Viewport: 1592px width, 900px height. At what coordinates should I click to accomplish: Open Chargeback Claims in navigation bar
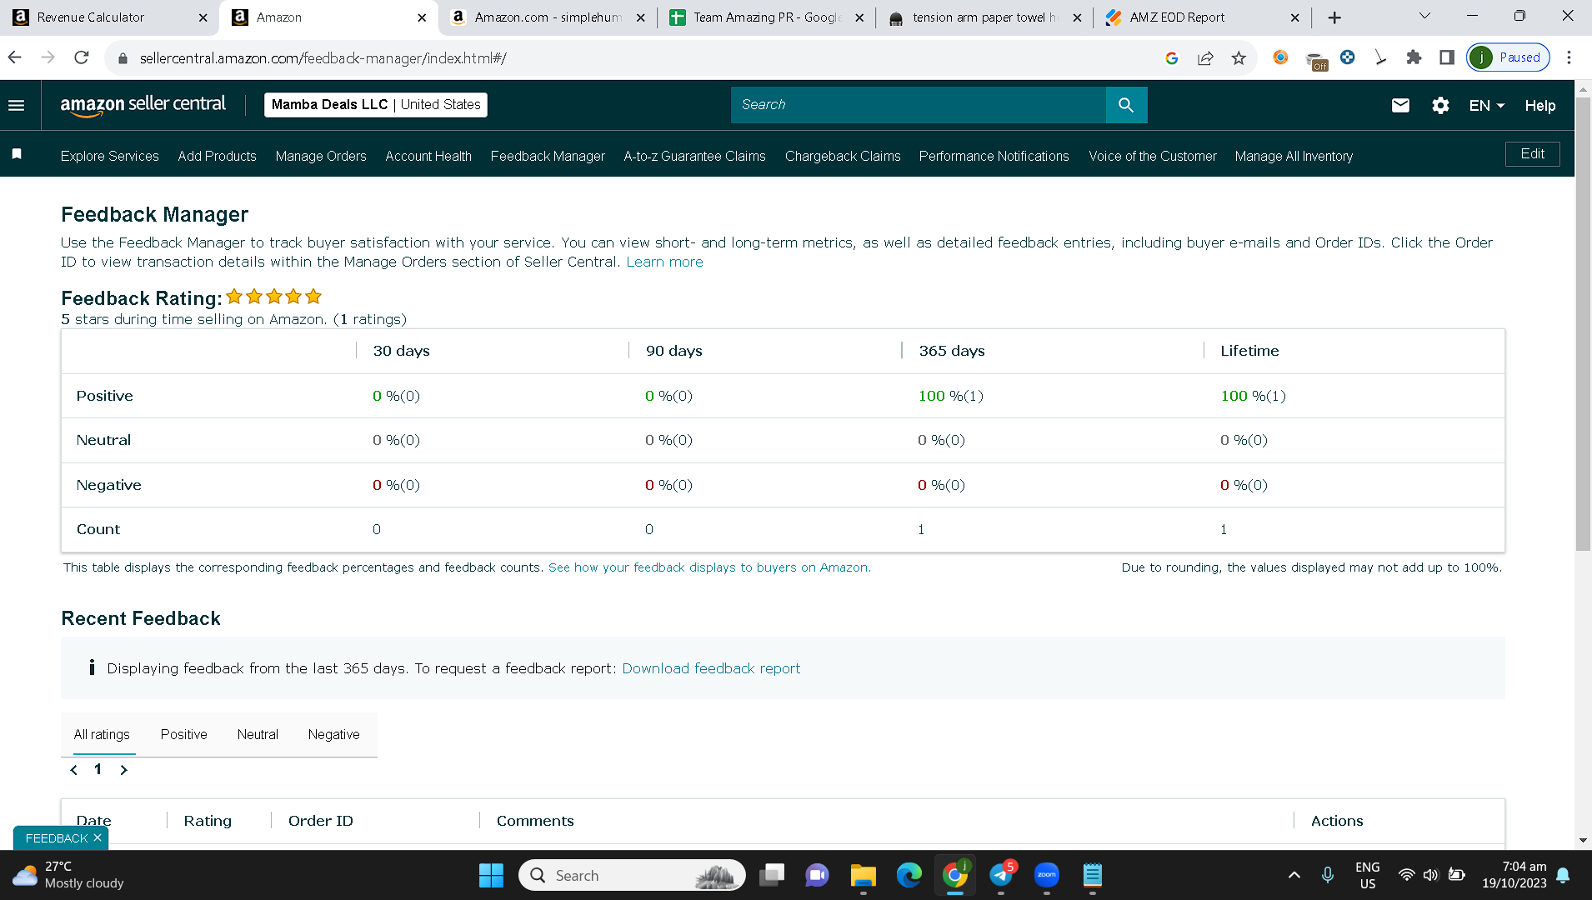[x=843, y=156]
